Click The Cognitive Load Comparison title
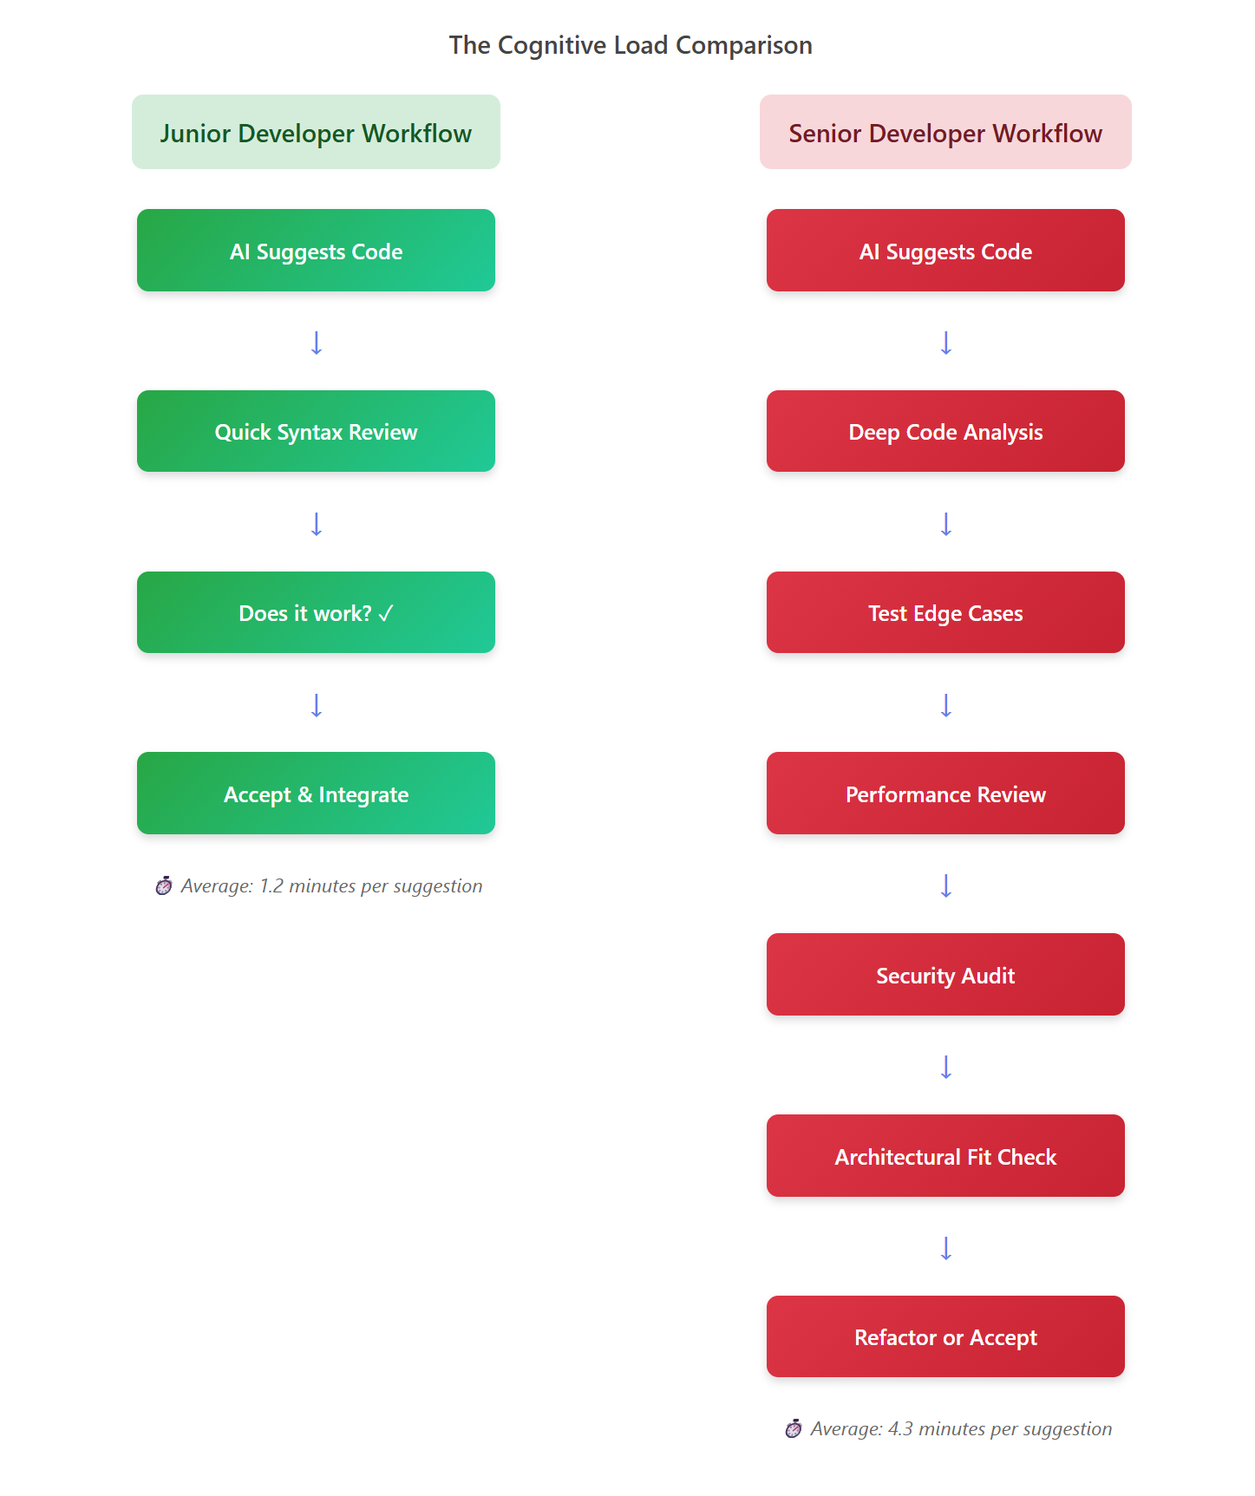 click(631, 45)
